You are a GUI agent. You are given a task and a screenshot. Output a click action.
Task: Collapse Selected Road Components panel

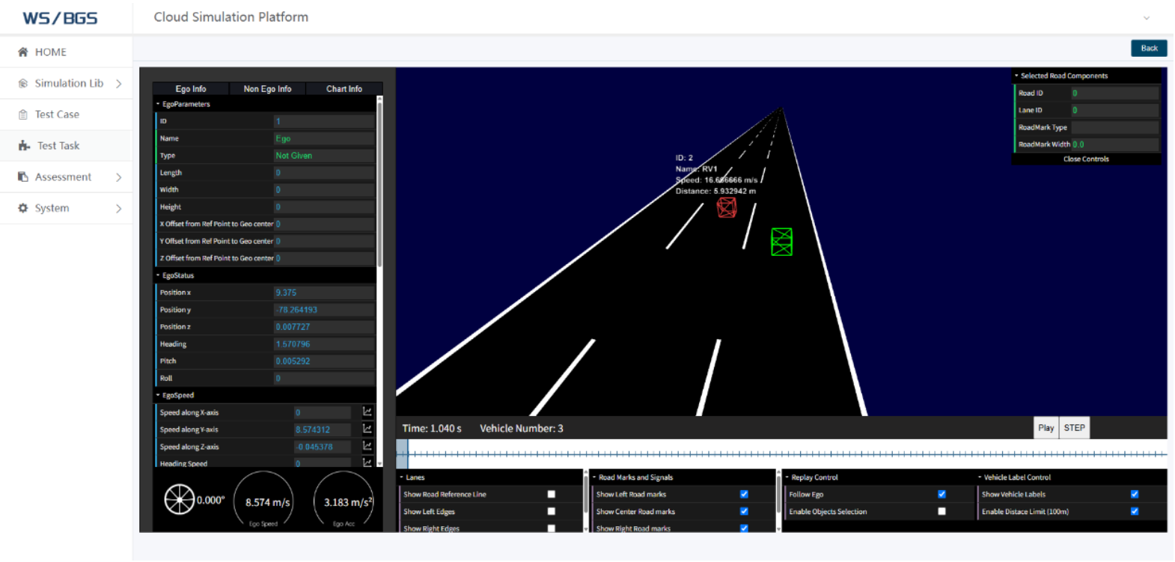[x=1016, y=76]
